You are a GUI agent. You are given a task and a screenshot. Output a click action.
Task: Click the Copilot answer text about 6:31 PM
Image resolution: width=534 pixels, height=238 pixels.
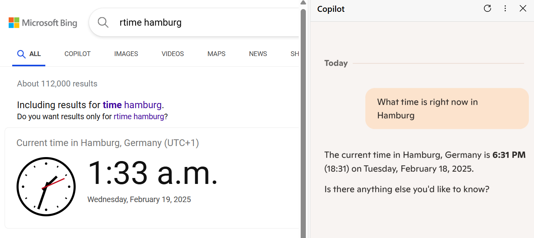425,161
